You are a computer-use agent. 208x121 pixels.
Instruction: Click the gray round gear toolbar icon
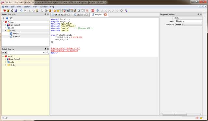click(x=121, y=11)
